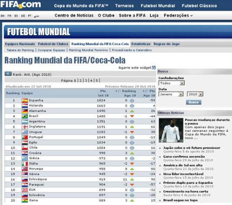Click the Croácia flag icon
The width and height of the screenshot is (232, 205).
pos(25,153)
